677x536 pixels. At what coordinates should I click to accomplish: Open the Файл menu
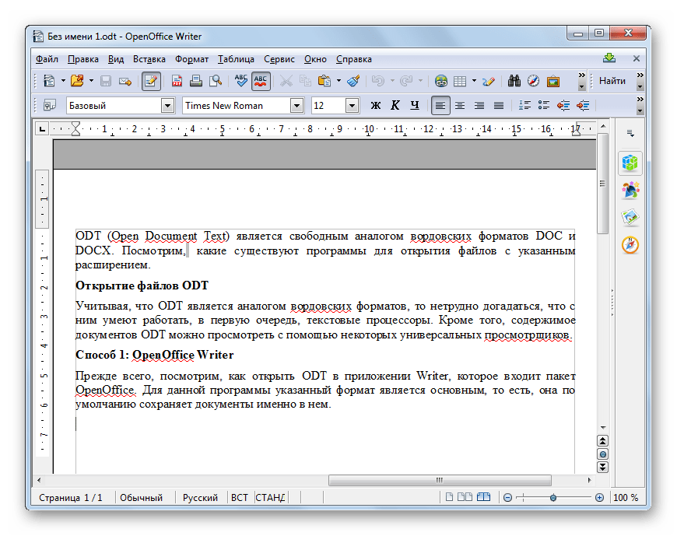[47, 59]
